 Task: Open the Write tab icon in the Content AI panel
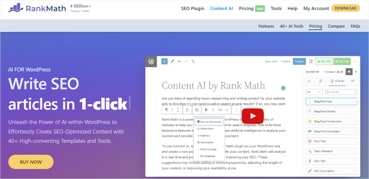(x=320, y=81)
